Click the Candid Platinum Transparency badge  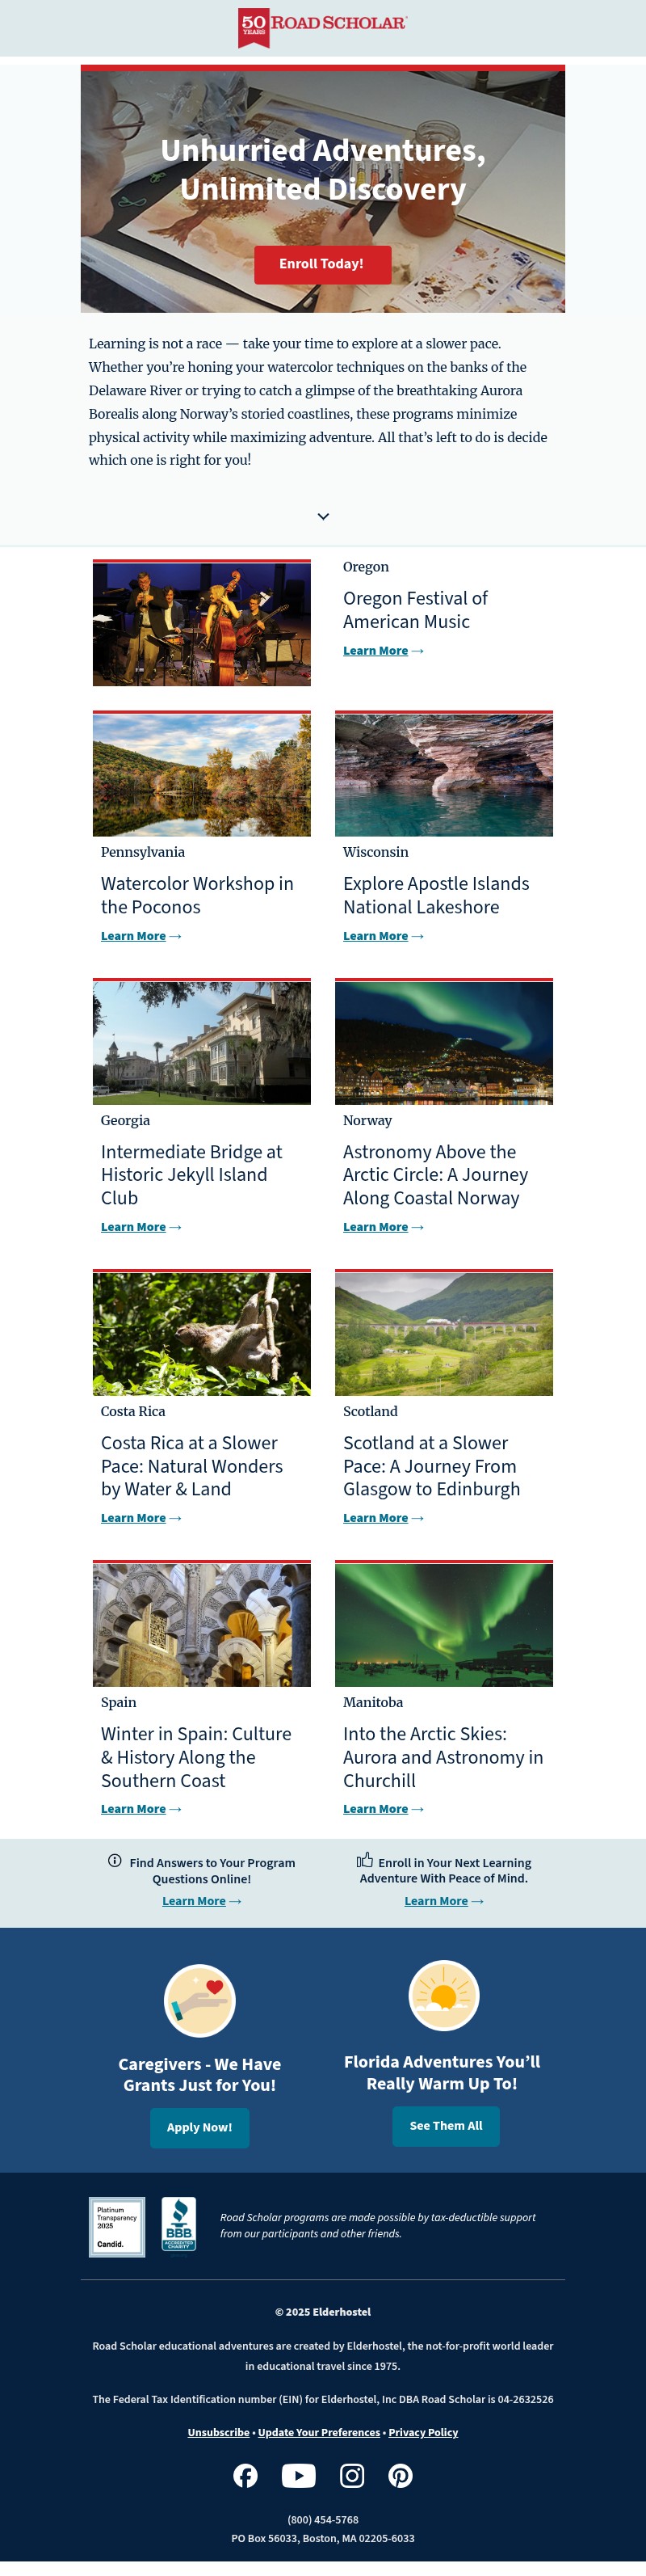(117, 2226)
